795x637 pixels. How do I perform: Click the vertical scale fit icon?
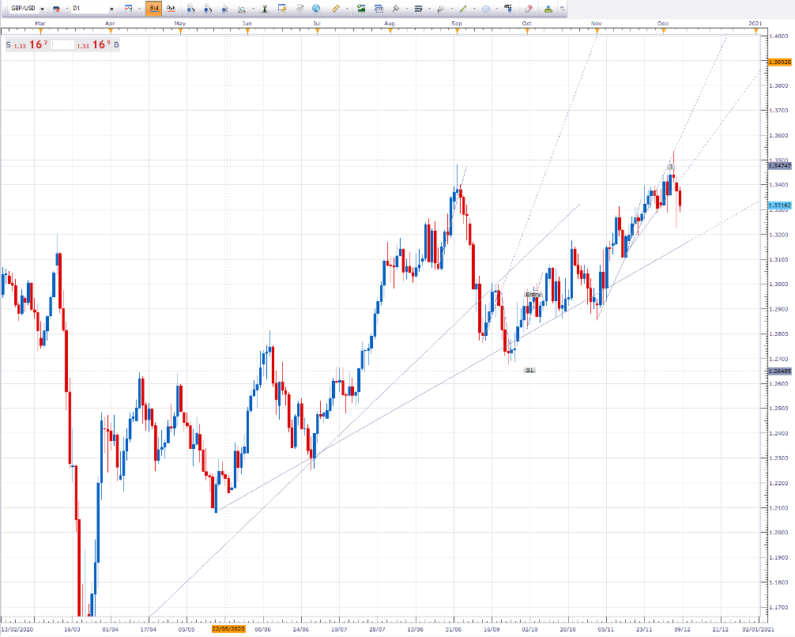265,9
